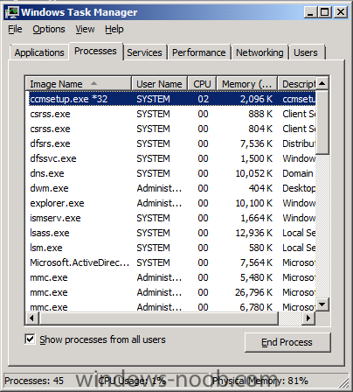
Task: Minimize the Task Manager window
Action: point(310,12)
